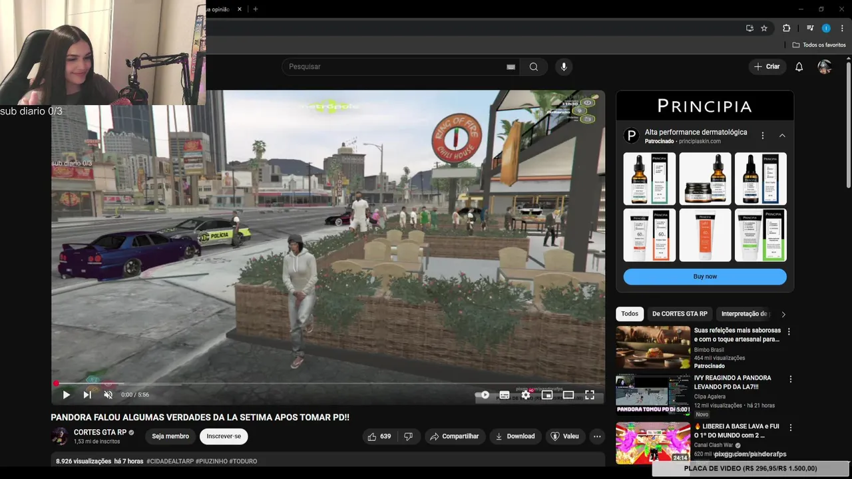Open the YouTube account avatar menu
The height and width of the screenshot is (479, 852).
[825, 67]
